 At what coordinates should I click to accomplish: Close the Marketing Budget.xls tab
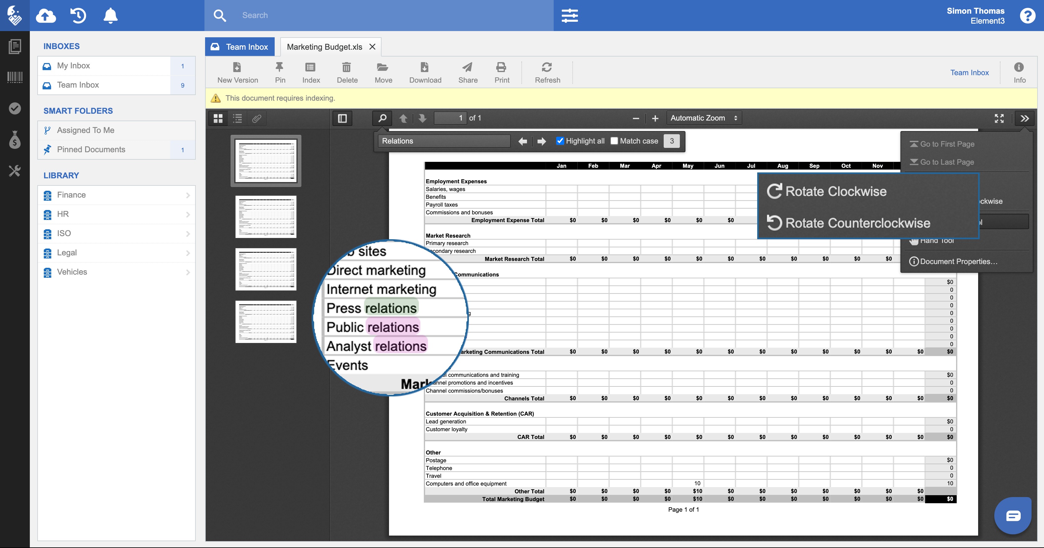(372, 47)
